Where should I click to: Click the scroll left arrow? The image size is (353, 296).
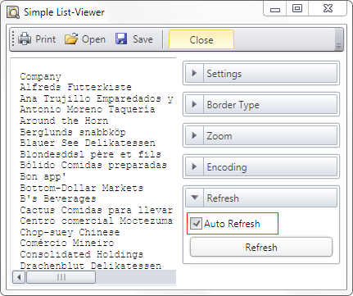19,277
